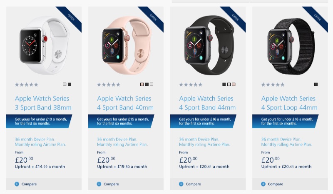Click the plus icon beside the Series 3 Compare
This screenshot has width=333, height=194.
(17, 184)
